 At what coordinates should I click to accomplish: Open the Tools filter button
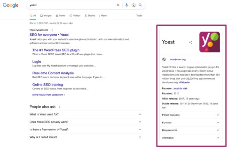tap(139, 16)
